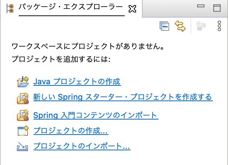228x165 pixels.
Task: Click the icon beside Spring 入門コンテンツのインポート
Action: click(23, 115)
